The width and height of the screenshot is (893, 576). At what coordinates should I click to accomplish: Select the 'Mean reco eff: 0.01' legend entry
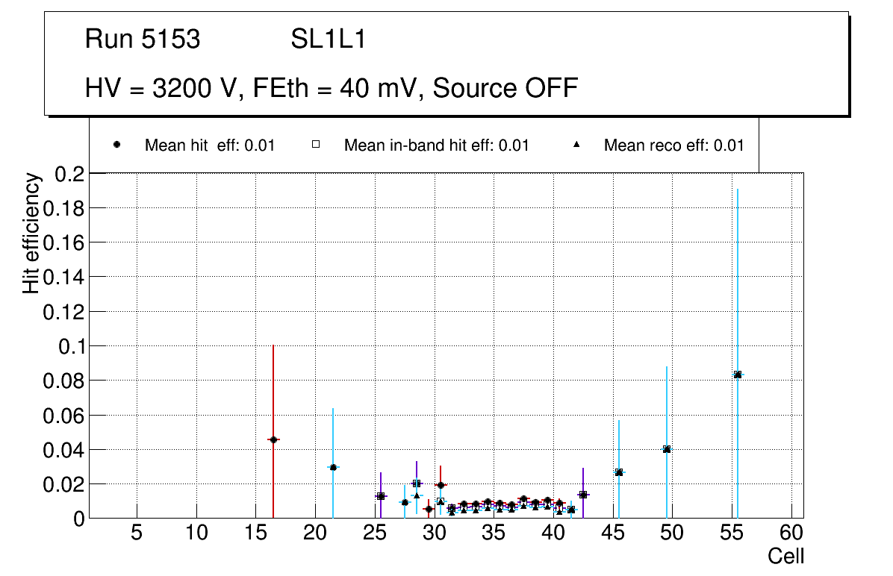pyautogui.click(x=673, y=145)
